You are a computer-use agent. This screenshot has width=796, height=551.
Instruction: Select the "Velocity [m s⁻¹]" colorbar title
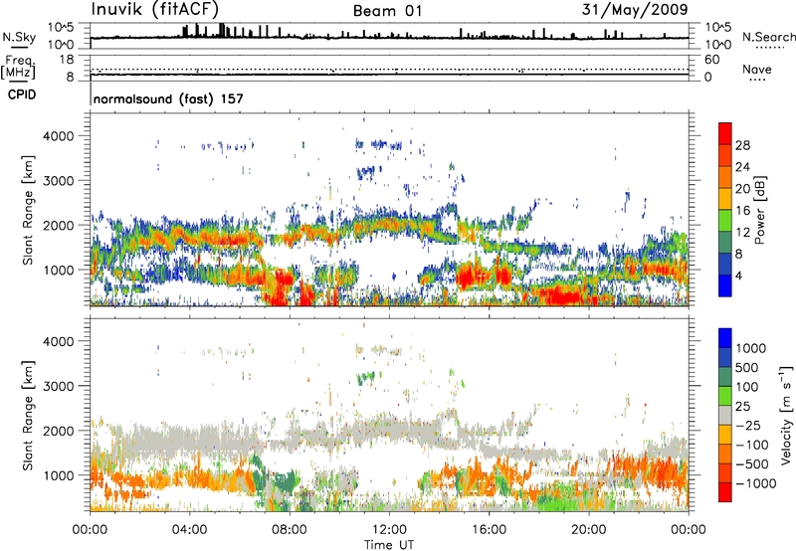pos(785,415)
